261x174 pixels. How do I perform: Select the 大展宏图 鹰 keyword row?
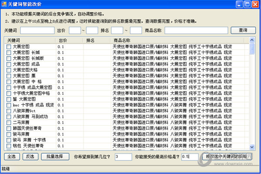127,76
